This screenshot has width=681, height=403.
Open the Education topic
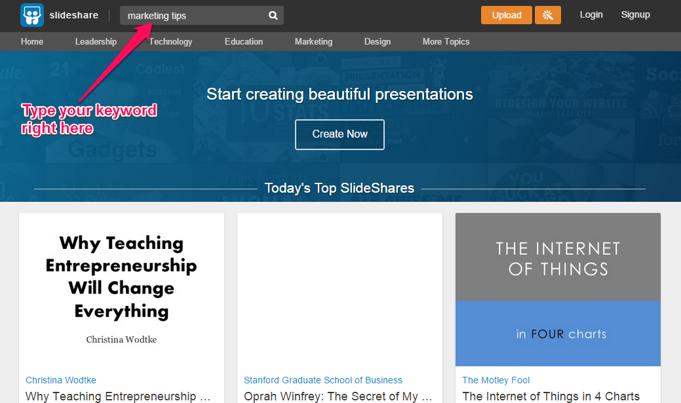coord(244,42)
